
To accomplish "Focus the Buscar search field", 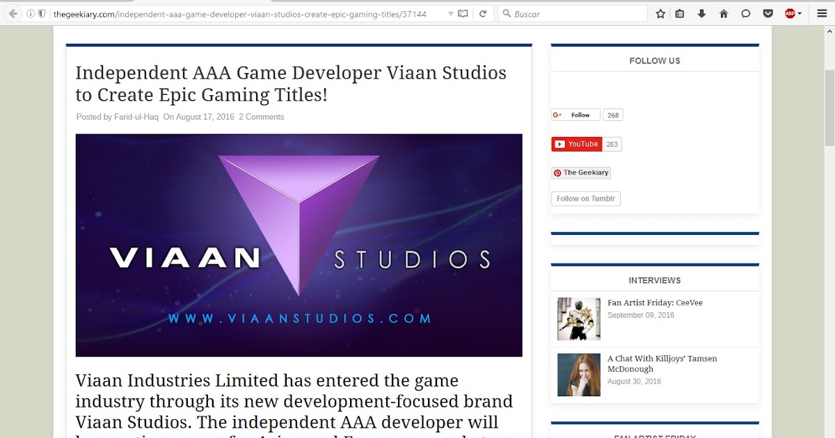I will click(573, 14).
